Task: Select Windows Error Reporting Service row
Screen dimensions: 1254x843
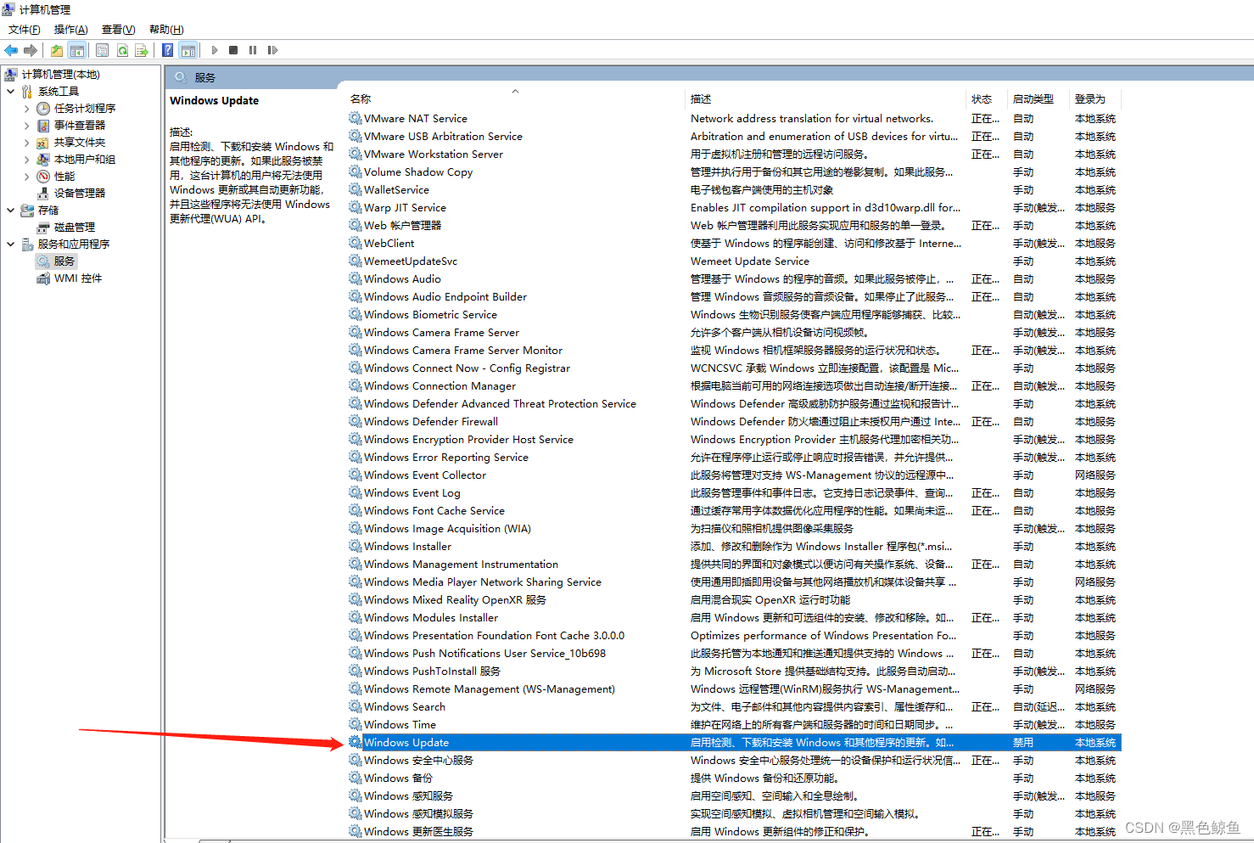Action: pyautogui.click(x=734, y=458)
